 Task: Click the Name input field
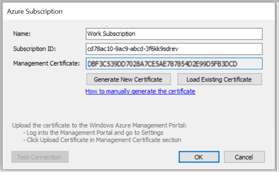tap(174, 34)
